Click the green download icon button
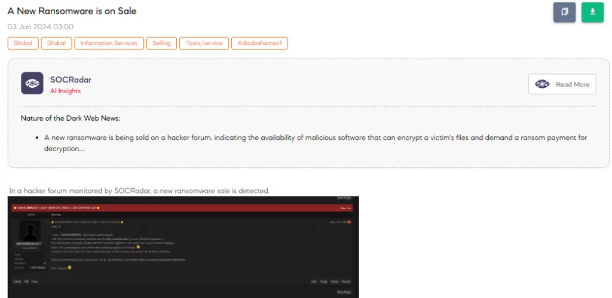Screen dimensions: 612x298 [x=592, y=12]
